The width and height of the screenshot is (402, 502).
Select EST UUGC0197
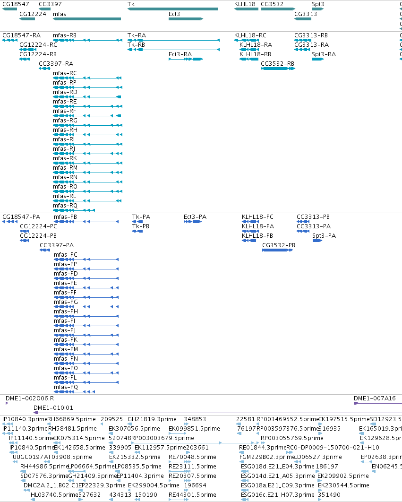(x=28, y=457)
